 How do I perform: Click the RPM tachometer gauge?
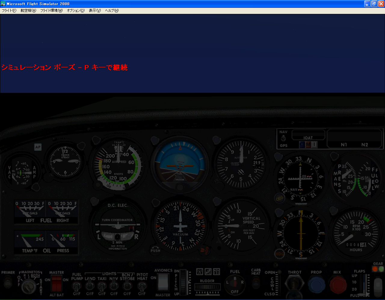click(x=356, y=234)
